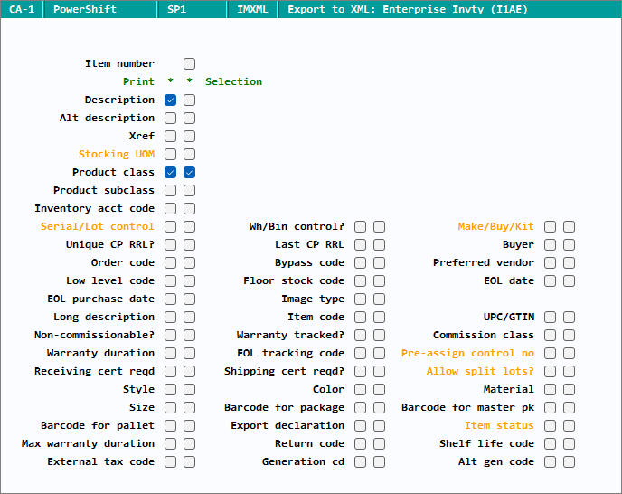This screenshot has width=622, height=494.
Task: Tick the Xref selection checkbox
Action: click(x=189, y=136)
